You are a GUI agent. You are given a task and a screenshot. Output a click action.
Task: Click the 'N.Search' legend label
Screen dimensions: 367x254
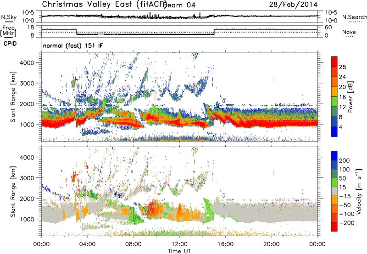coord(354,17)
